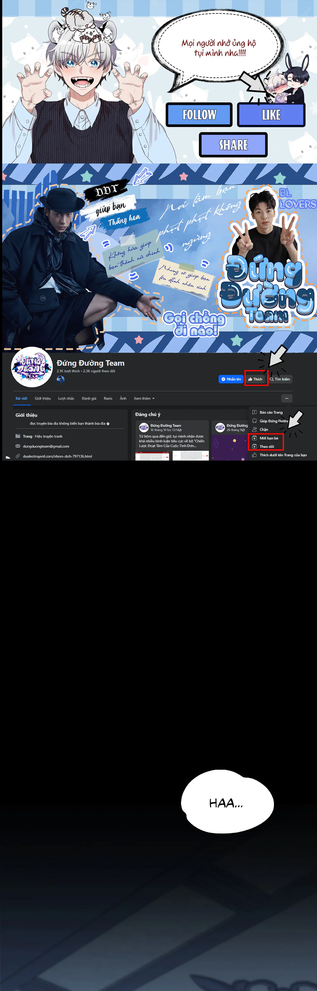The image size is (317, 991).
Task: Choose Chặn from the options menu
Action: pos(263,429)
